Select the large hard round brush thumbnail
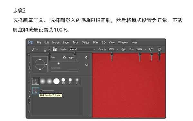193x121 pixels. point(56,81)
